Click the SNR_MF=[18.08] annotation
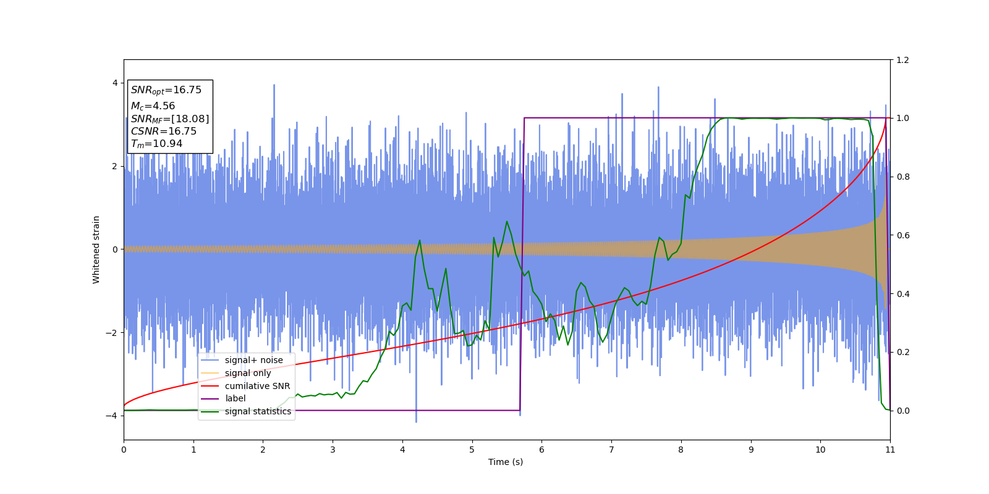This screenshot has height=494, width=989. tap(170, 119)
